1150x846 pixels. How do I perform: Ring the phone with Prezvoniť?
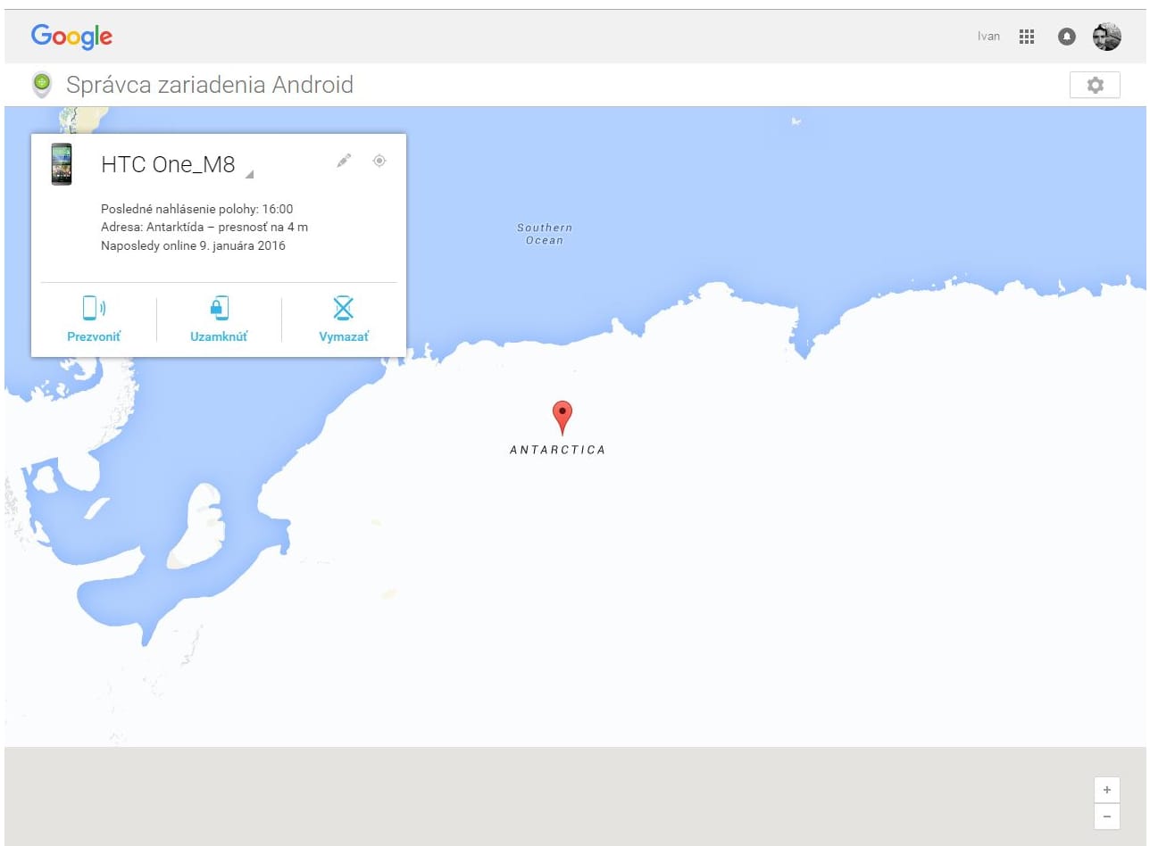(x=94, y=319)
